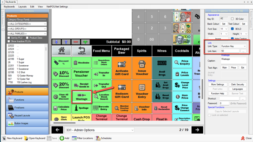Screen dimensions: 253x142
Task: Enable the 3D Color checkbox
Action: pos(233,19)
